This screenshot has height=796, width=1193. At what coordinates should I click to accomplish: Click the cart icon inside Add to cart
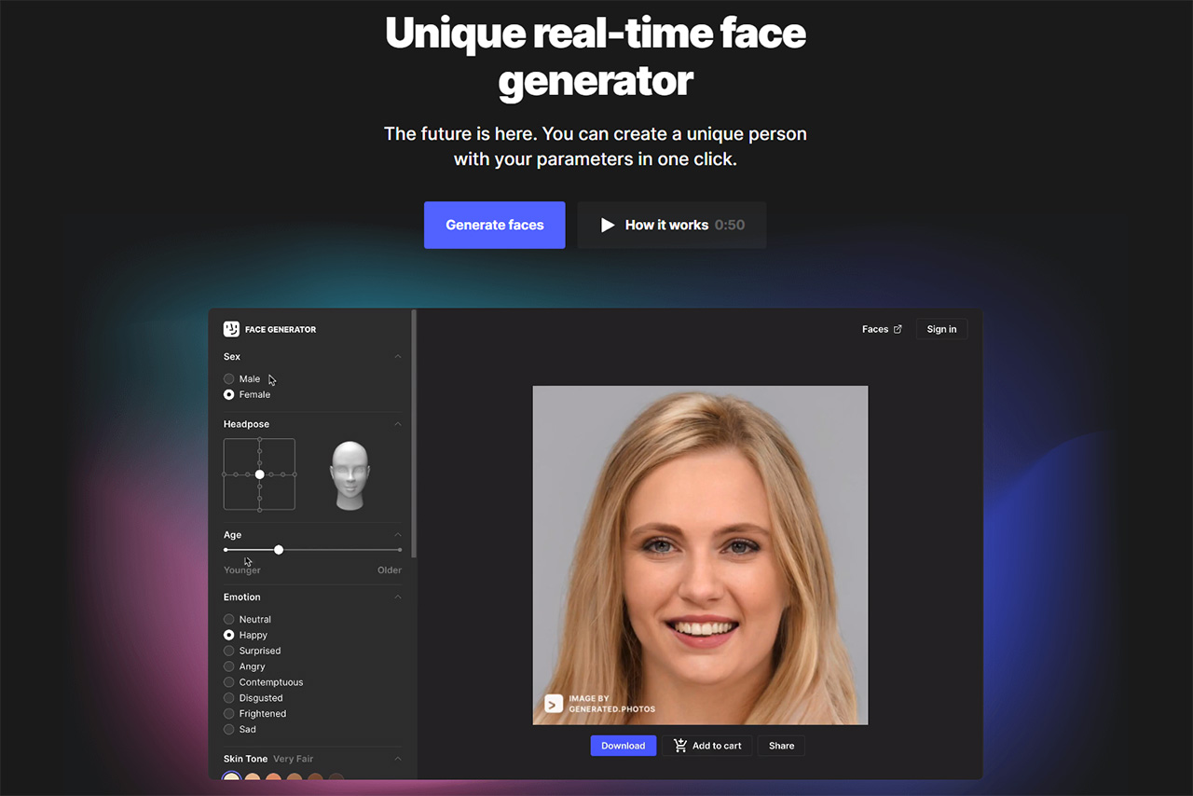click(x=680, y=745)
